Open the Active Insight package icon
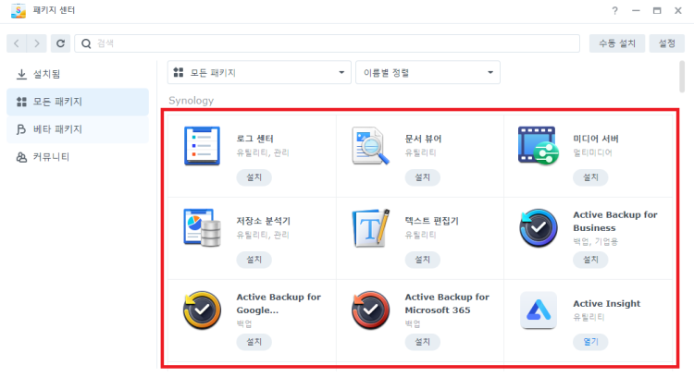 click(x=538, y=310)
